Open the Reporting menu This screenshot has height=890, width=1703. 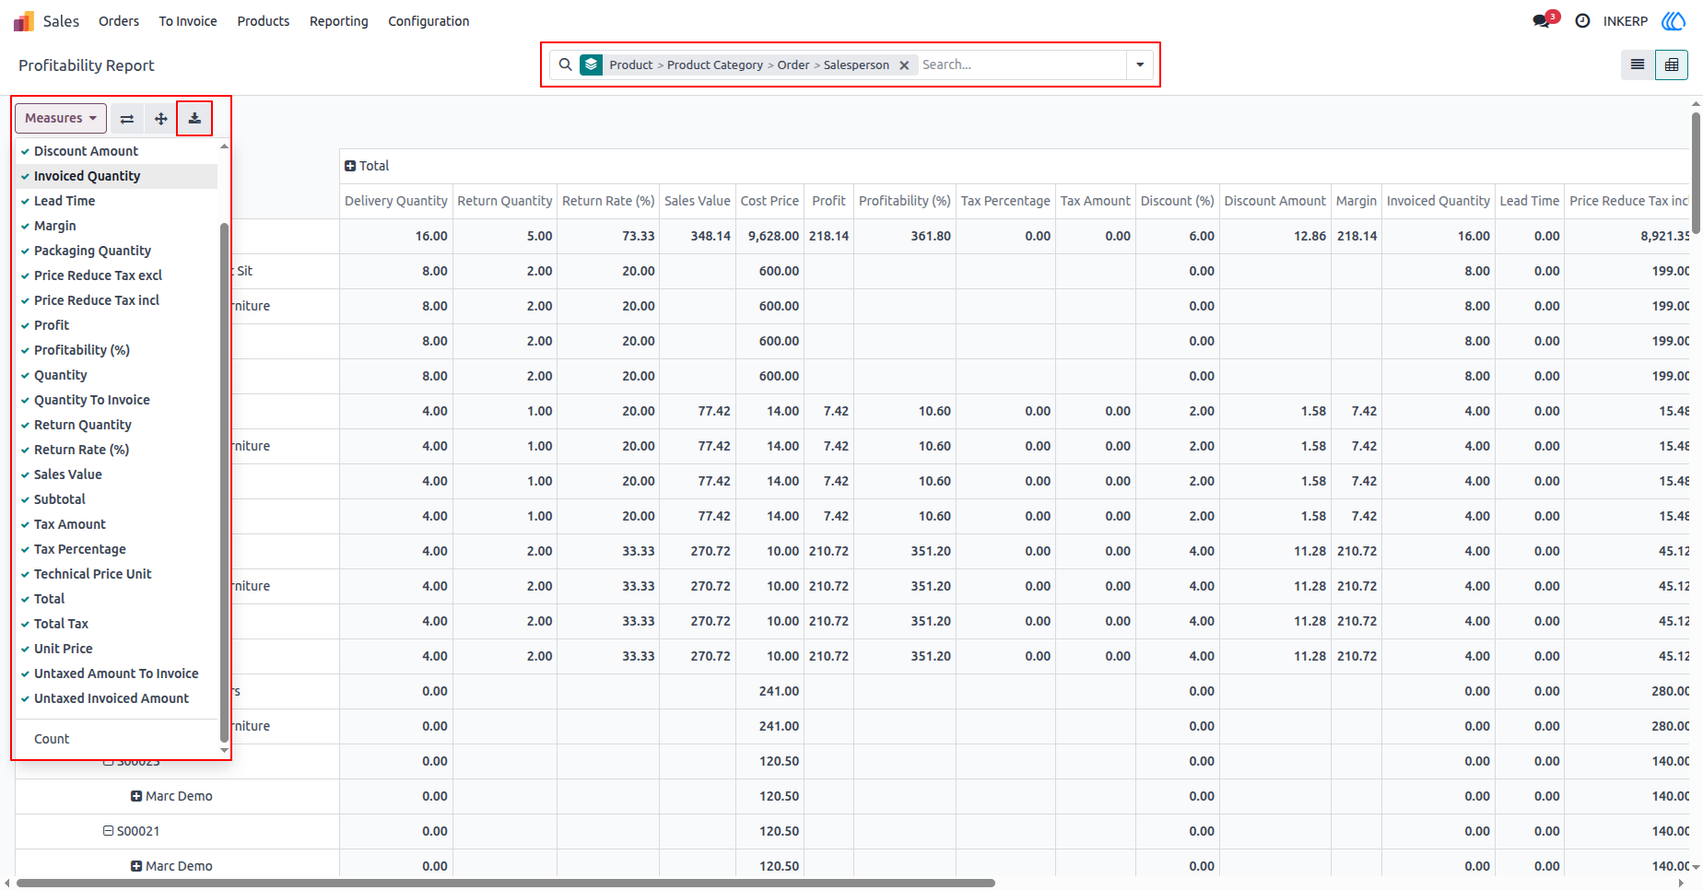point(339,21)
